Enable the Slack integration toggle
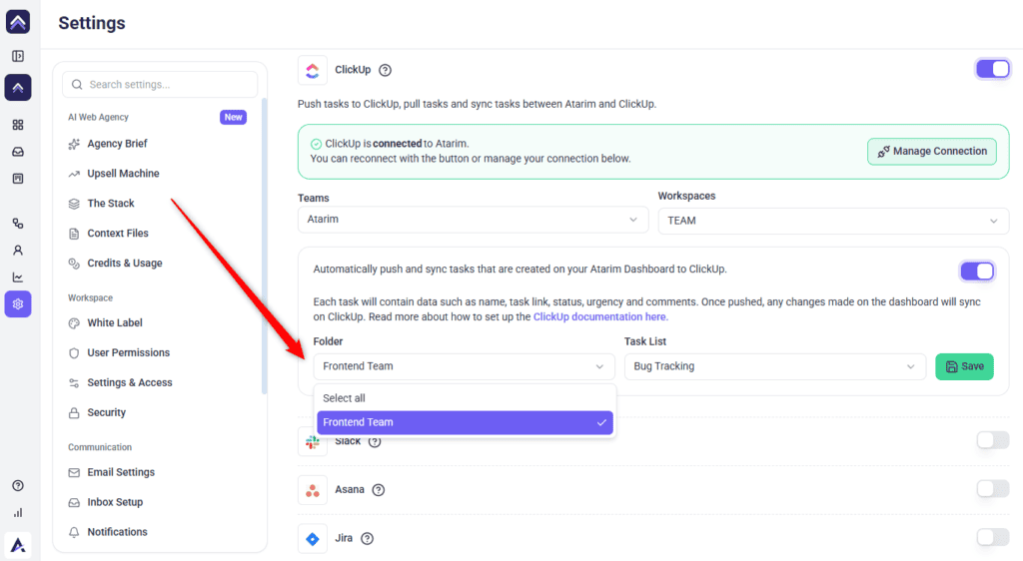This screenshot has width=1023, height=561. [x=992, y=440]
